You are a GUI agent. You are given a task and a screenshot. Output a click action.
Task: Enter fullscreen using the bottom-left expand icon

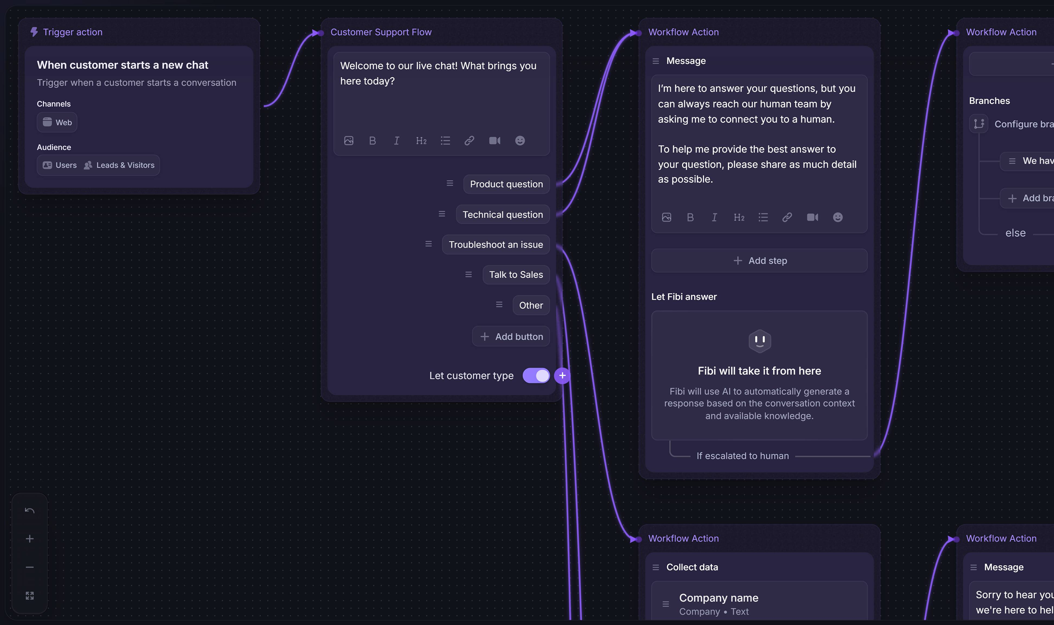point(29,595)
